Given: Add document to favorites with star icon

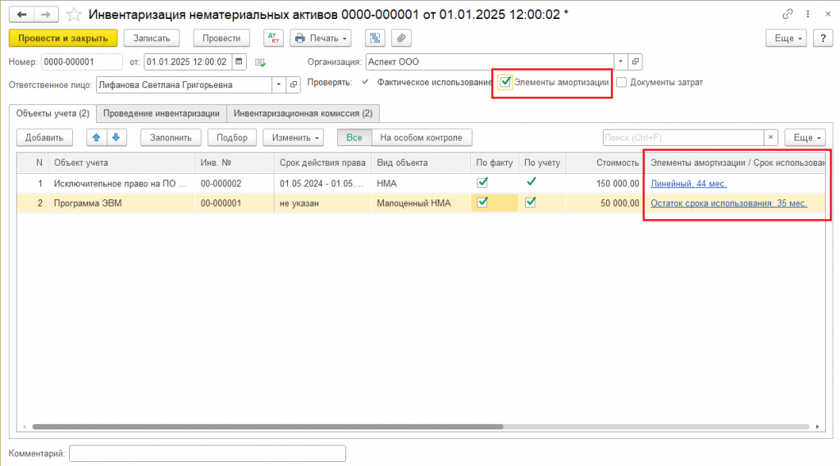Looking at the screenshot, I should pos(73,15).
